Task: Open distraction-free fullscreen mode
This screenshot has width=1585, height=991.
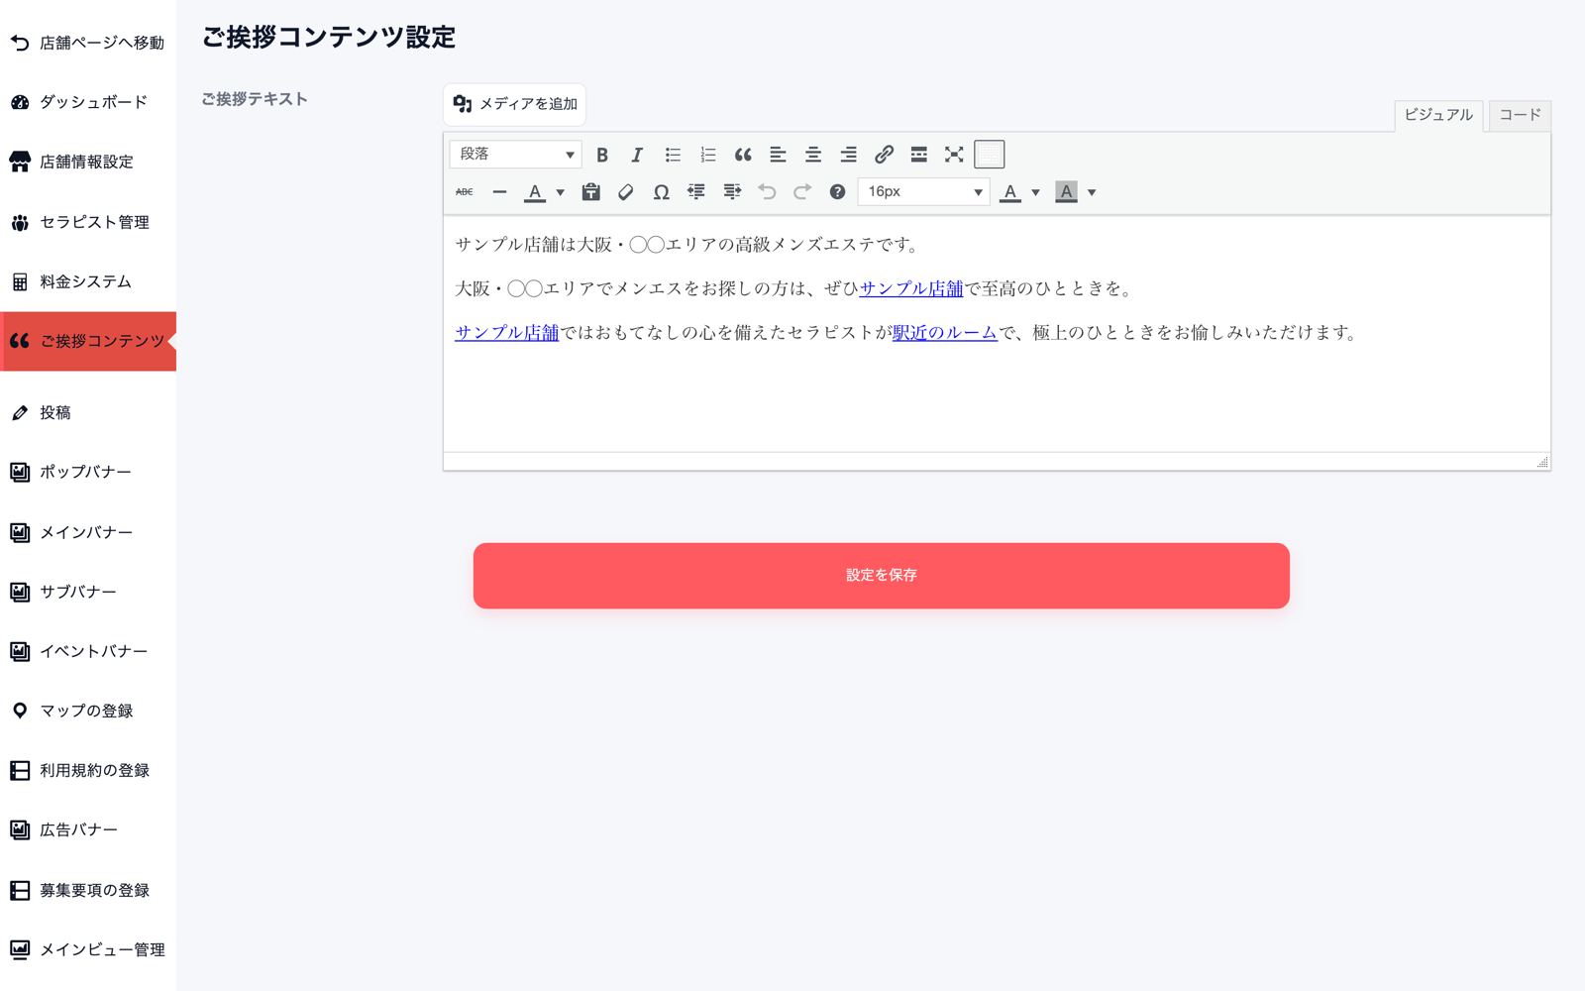Action: point(954,155)
